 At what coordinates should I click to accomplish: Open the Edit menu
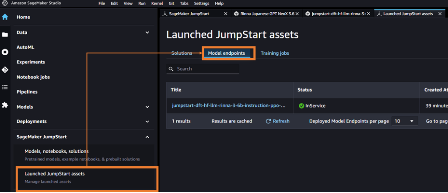(x=114, y=4)
